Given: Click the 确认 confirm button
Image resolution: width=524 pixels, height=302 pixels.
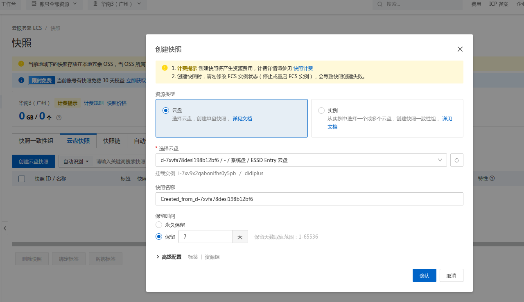Looking at the screenshot, I should tap(424, 275).
